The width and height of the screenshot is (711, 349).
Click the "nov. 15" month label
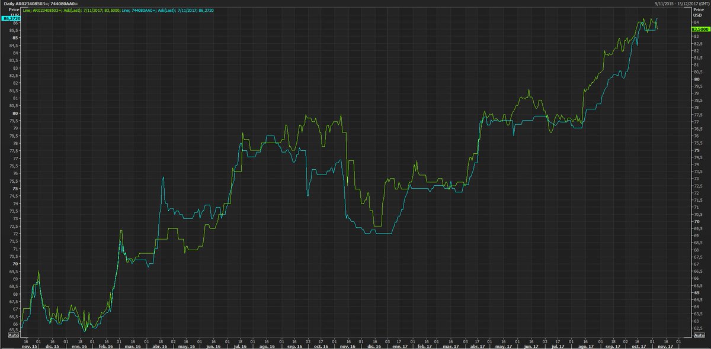[30, 345]
